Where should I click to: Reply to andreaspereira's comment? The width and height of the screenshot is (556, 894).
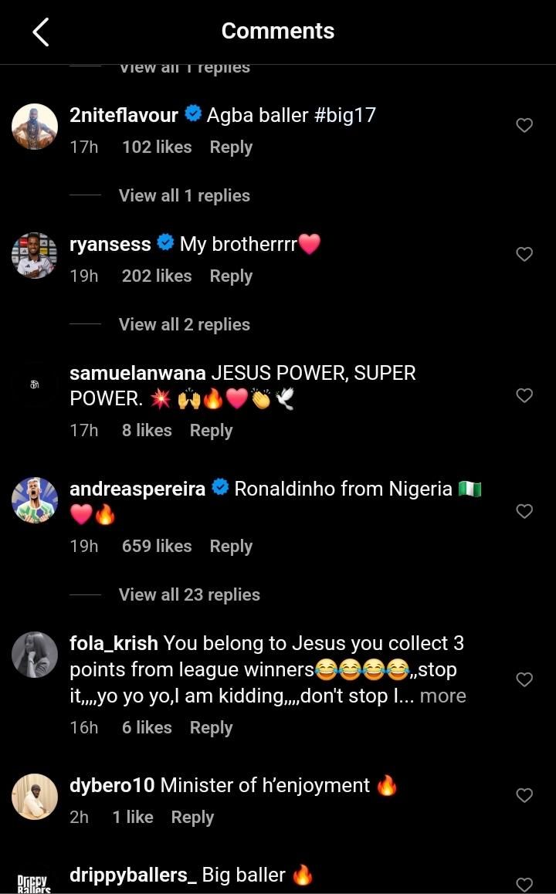(x=231, y=546)
